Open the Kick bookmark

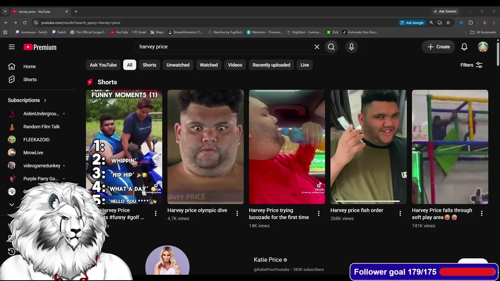pyautogui.click(x=332, y=32)
